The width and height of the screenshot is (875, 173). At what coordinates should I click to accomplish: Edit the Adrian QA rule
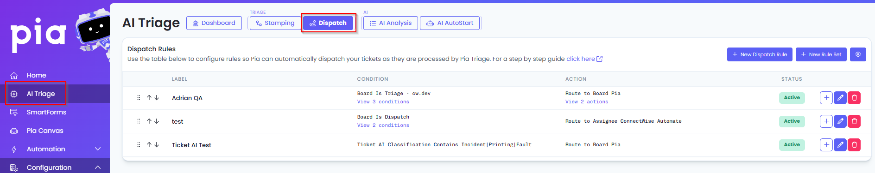tap(840, 98)
